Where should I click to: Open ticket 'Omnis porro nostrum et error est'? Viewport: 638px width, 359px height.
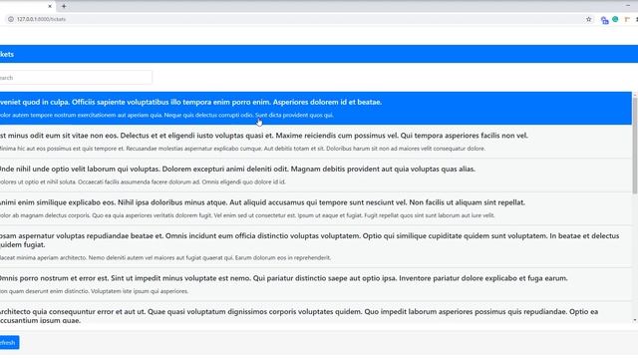tap(316, 284)
